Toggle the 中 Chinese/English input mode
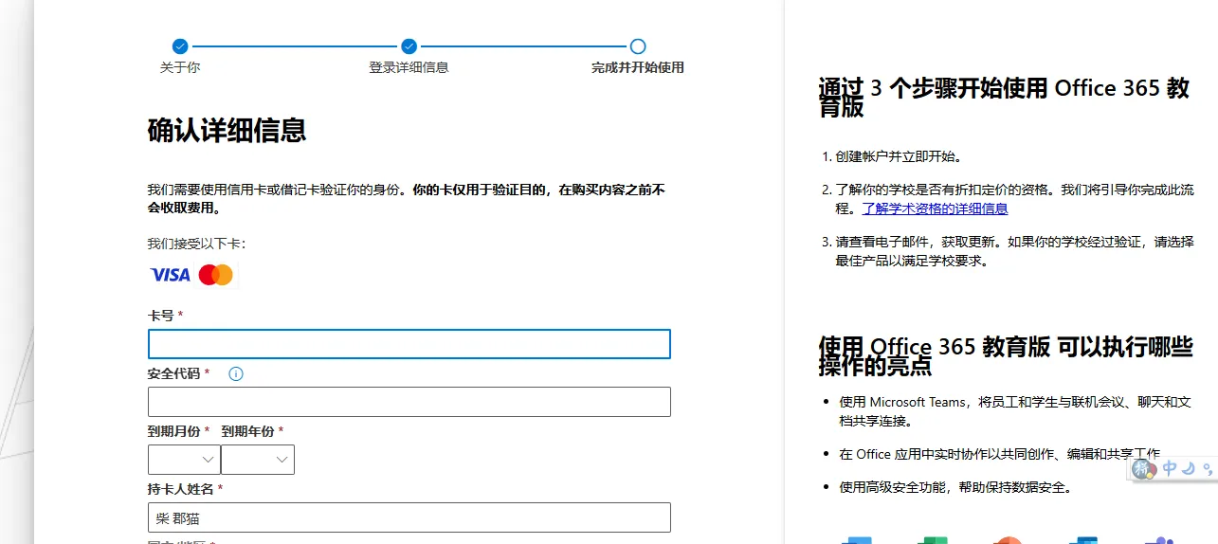Screen dimensions: 1218x544 coord(1170,467)
